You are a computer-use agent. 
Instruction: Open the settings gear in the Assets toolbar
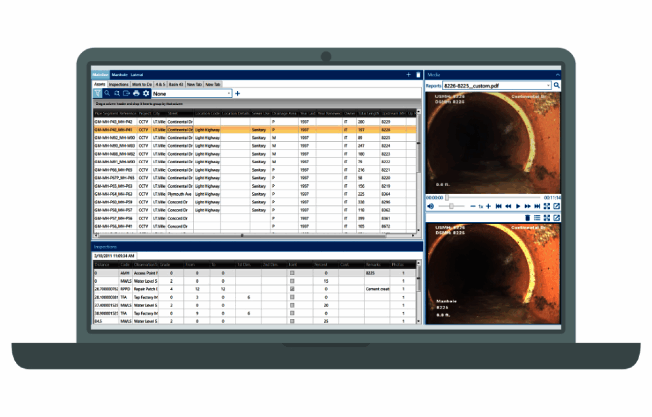pyautogui.click(x=146, y=93)
